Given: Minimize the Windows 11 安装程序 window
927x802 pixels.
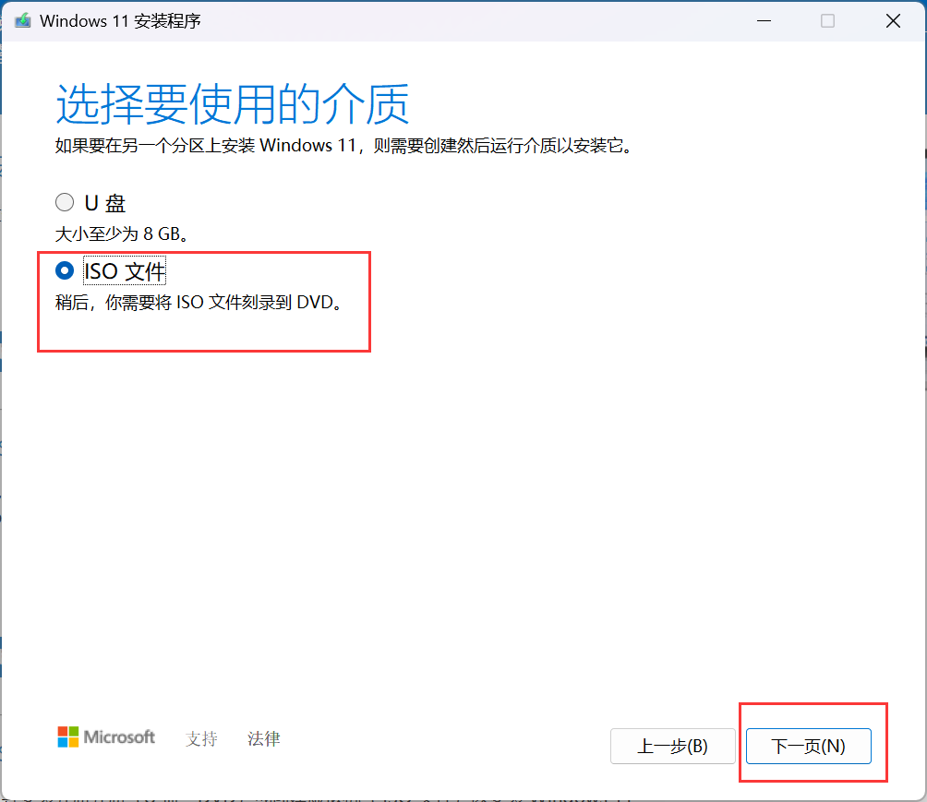Looking at the screenshot, I should [764, 20].
